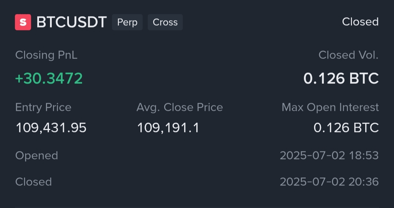Click the 109,431.95 entry price value
Image resolution: width=394 pixels, height=208 pixels.
point(51,128)
